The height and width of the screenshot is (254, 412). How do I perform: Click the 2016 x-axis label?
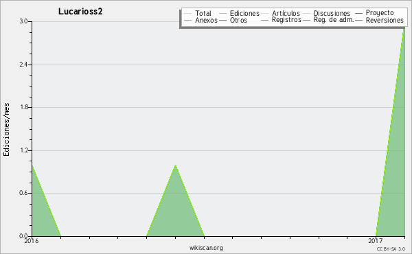click(x=32, y=241)
